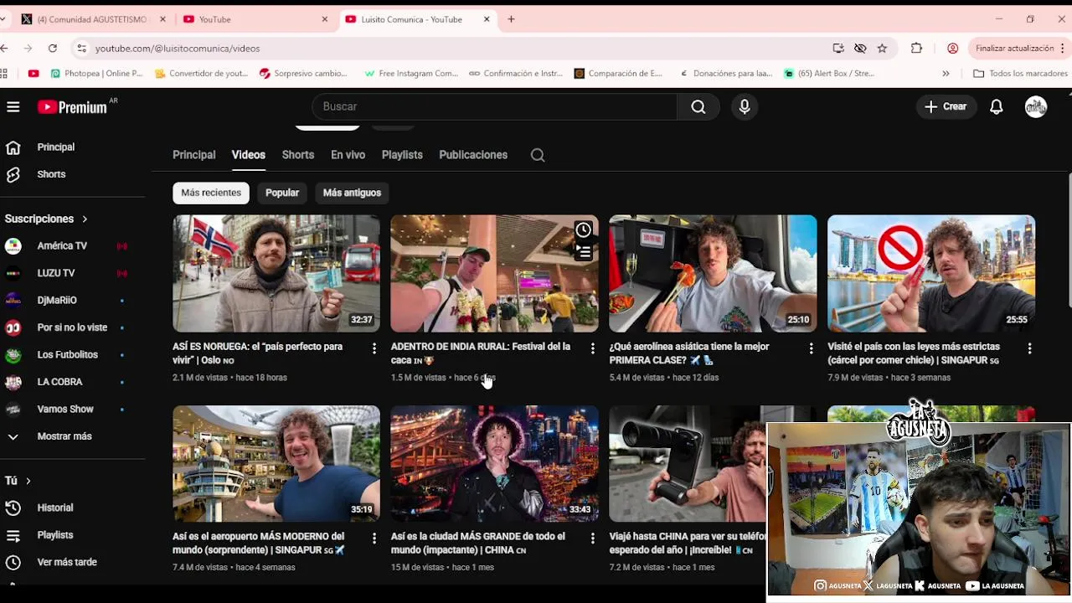Open the Photopea bookmark
Image resolution: width=1072 pixels, height=603 pixels.
point(96,74)
